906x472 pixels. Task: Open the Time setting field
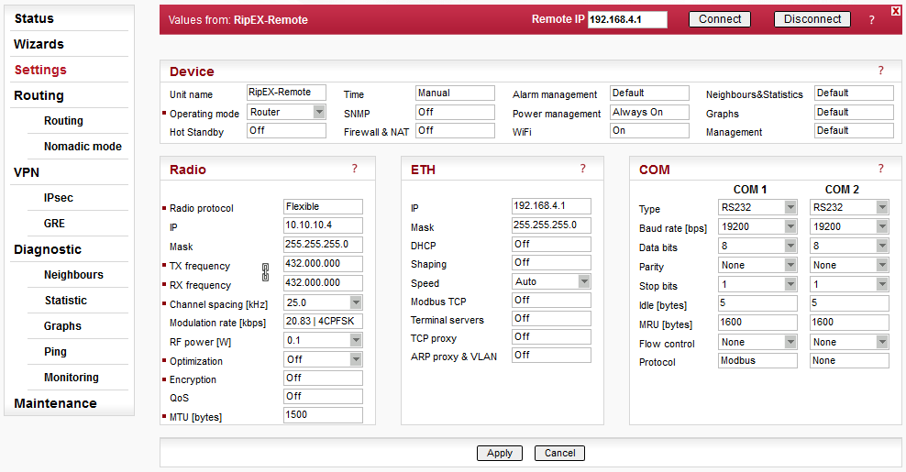point(455,93)
